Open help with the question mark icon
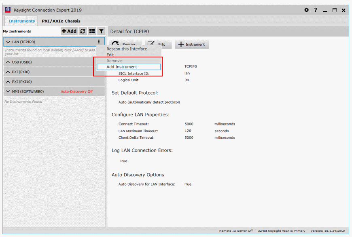 point(316,10)
